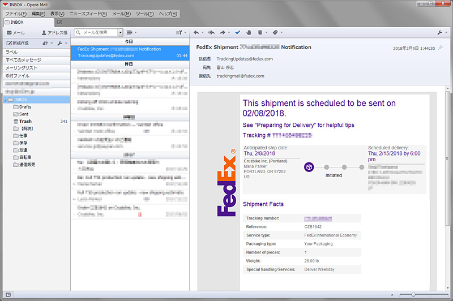The height and width of the screenshot is (301, 453).
Task: Open reading pane wrench settings icon
Action: click(440, 33)
